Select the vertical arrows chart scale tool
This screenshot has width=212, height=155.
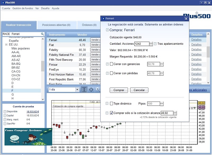coord(84,90)
